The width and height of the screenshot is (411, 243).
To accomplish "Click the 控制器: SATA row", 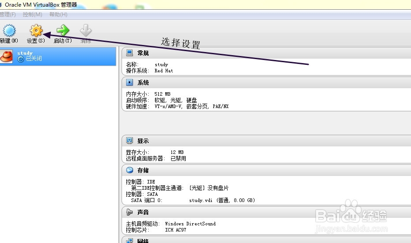I will tap(142, 194).
